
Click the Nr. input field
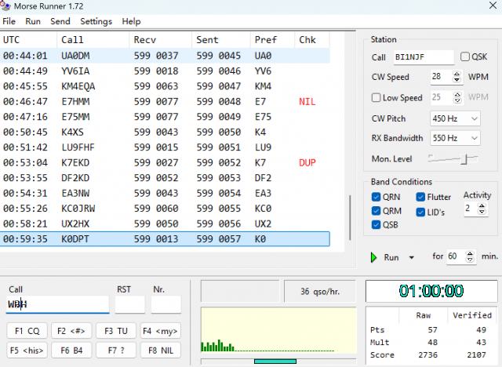pos(166,304)
